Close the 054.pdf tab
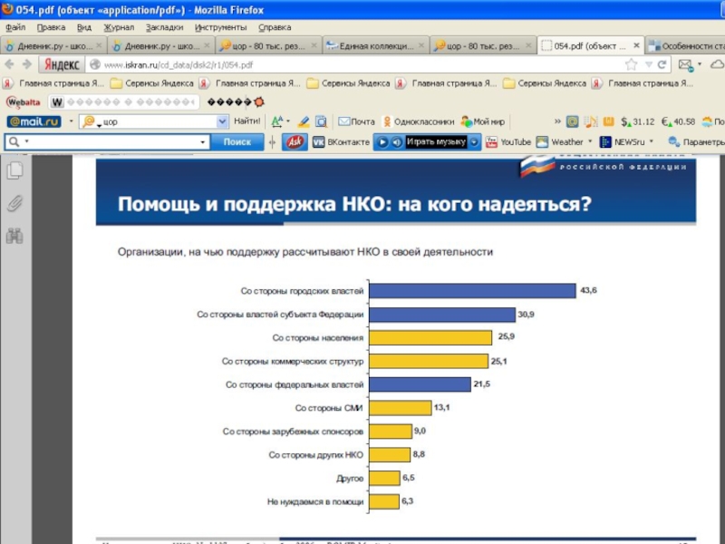Image resolution: width=725 pixels, height=544 pixels. pyautogui.click(x=636, y=45)
